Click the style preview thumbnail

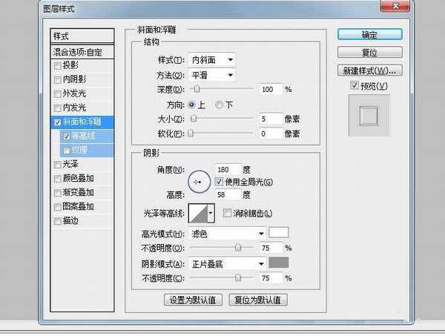click(369, 116)
